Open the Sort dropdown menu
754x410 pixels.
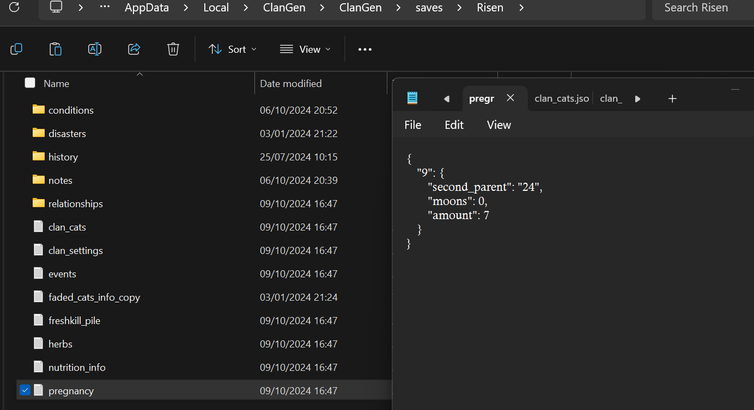[232, 49]
